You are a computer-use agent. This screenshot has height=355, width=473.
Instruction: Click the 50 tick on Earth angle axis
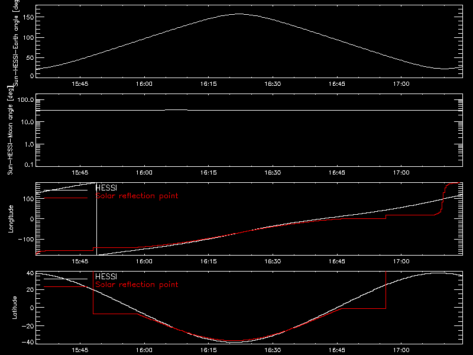tap(30, 58)
